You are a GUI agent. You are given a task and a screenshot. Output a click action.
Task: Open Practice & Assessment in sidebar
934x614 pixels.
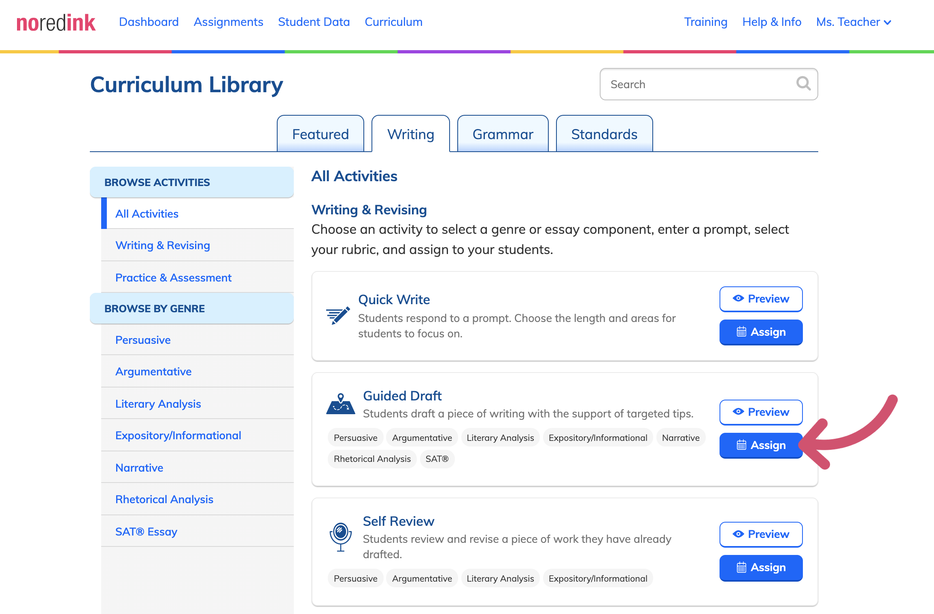click(x=197, y=277)
